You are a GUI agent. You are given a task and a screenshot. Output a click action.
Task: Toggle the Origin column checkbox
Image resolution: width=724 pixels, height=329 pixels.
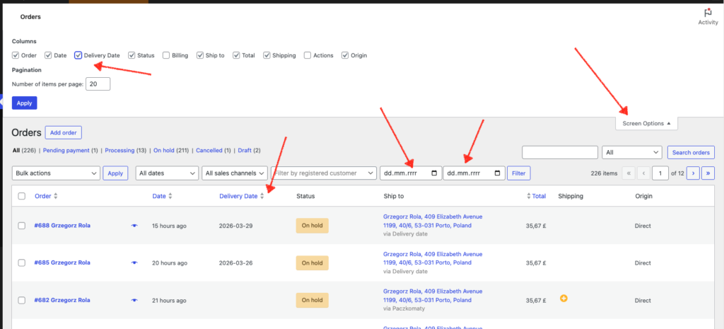[x=345, y=55]
